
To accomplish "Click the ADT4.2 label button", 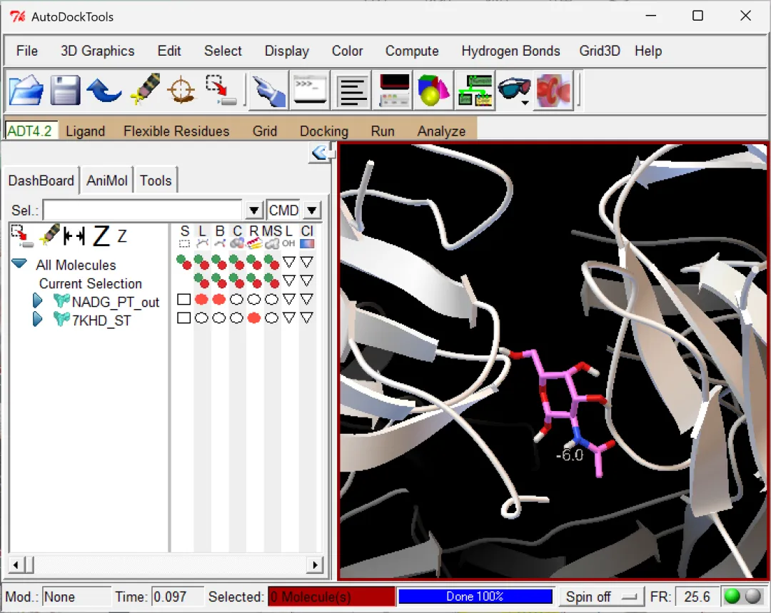I will (31, 131).
